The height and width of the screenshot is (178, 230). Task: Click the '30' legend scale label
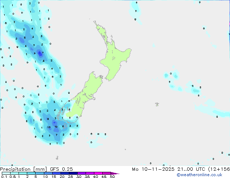[79, 177]
